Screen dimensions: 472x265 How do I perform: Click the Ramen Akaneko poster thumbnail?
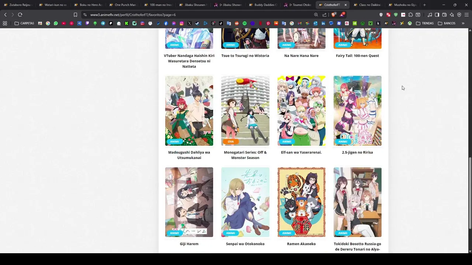[x=301, y=202]
